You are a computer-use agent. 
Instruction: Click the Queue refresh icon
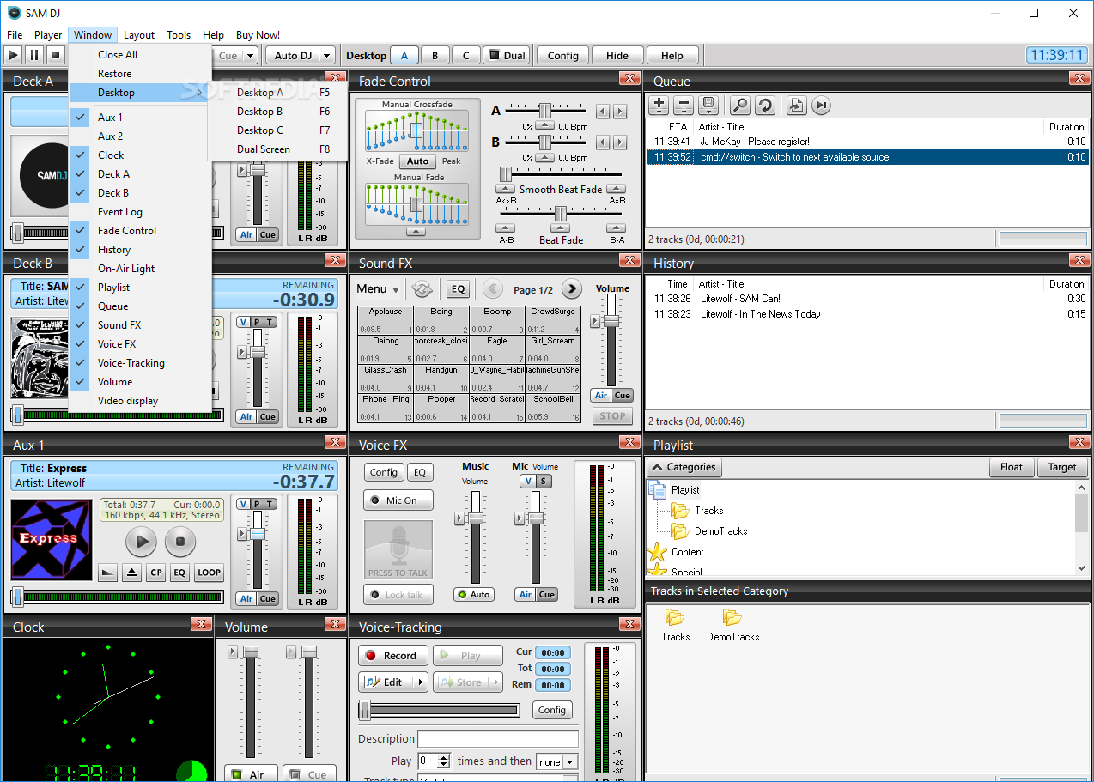(765, 106)
